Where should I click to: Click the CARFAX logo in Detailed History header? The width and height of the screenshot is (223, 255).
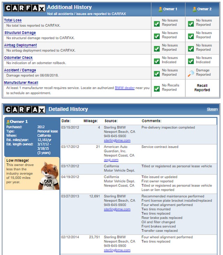pyautogui.click(x=25, y=109)
